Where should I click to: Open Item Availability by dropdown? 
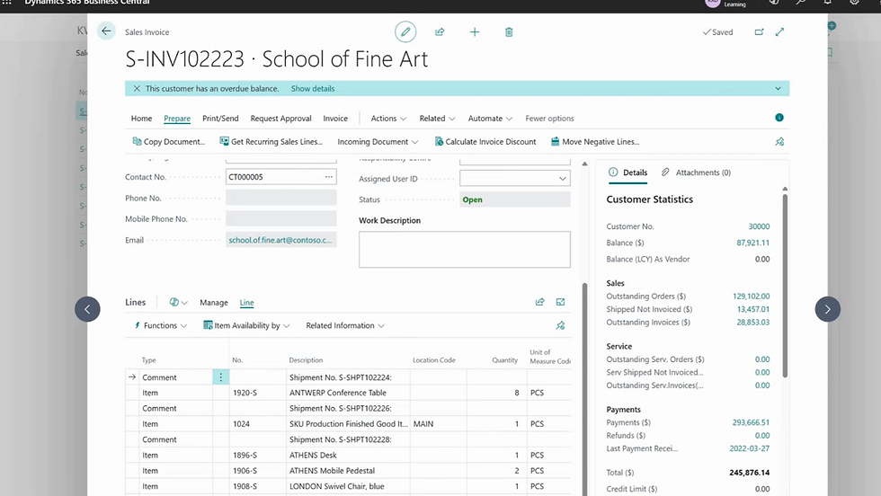click(x=246, y=326)
